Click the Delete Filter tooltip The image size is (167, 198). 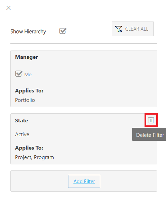[x=149, y=134]
